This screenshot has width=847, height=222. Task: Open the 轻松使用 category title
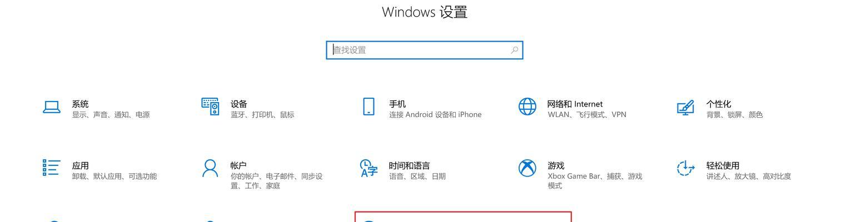click(723, 165)
